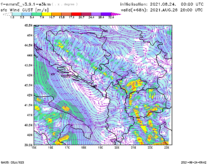Click the pale cyan 1.6–3.3 legend swatch
212x164 pixels.
(x=17, y=14)
